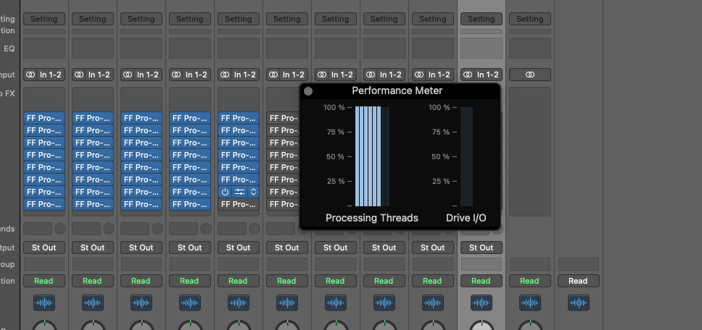Open the Setting menu on the first channel strip

pos(44,19)
